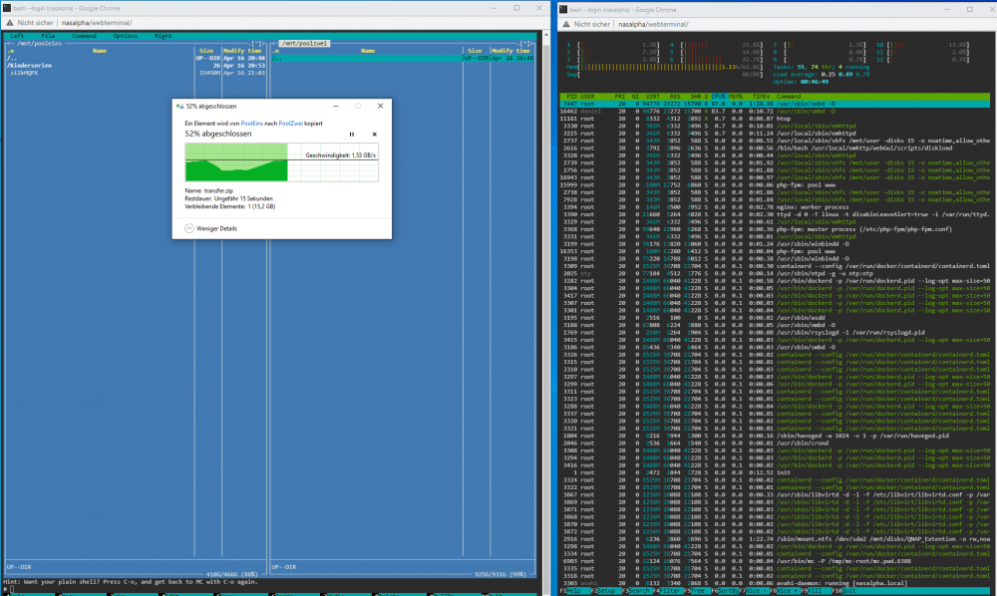Click F9 Kill in htop footer
Screen dimensions: 997x596
point(816,591)
